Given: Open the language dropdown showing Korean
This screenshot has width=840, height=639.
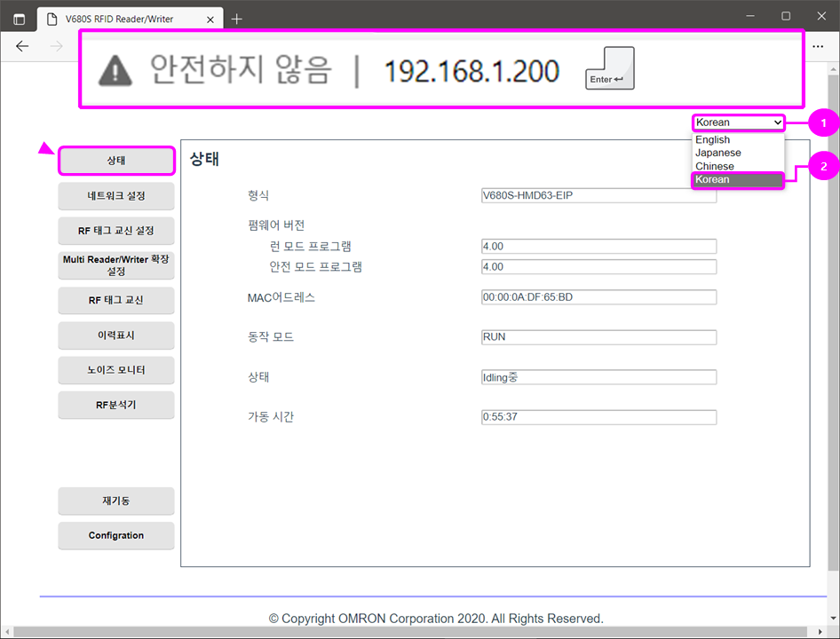Looking at the screenshot, I should pos(738,122).
